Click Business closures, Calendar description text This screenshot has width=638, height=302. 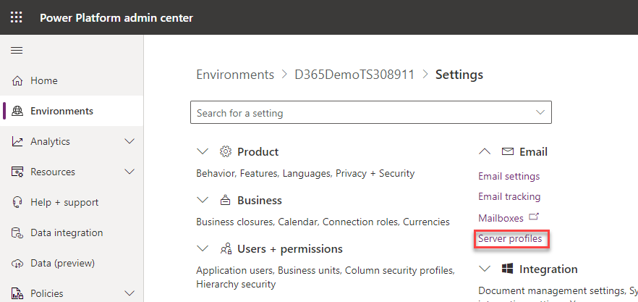[x=323, y=222]
